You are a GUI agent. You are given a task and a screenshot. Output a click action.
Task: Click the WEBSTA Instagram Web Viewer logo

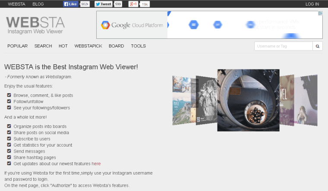click(35, 25)
